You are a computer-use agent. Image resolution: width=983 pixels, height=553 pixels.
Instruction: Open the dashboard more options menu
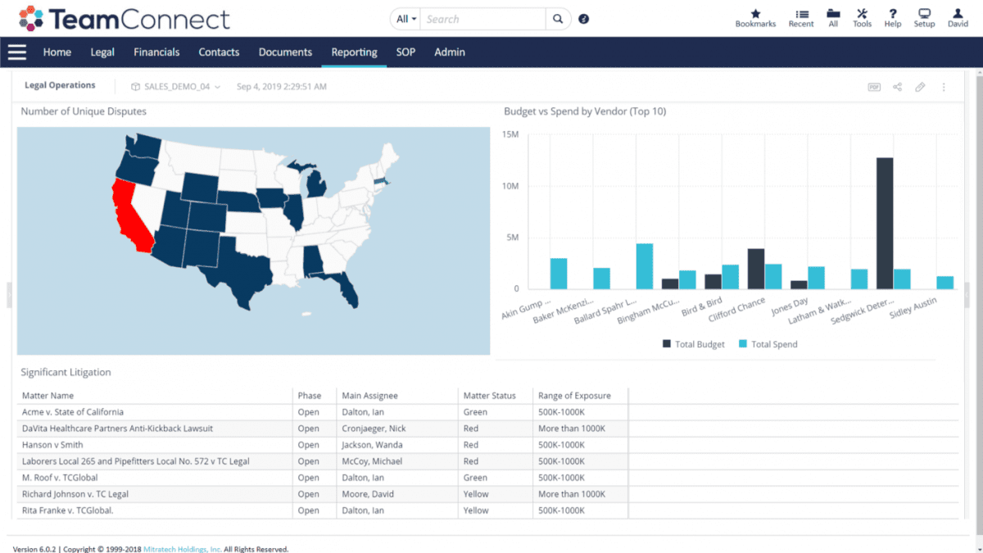click(944, 87)
